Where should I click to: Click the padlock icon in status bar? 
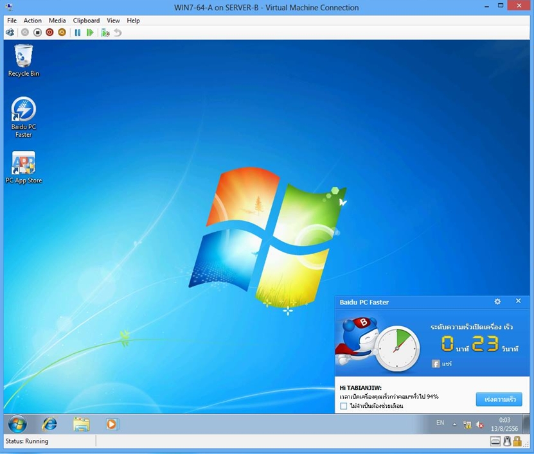pyautogui.click(x=517, y=441)
